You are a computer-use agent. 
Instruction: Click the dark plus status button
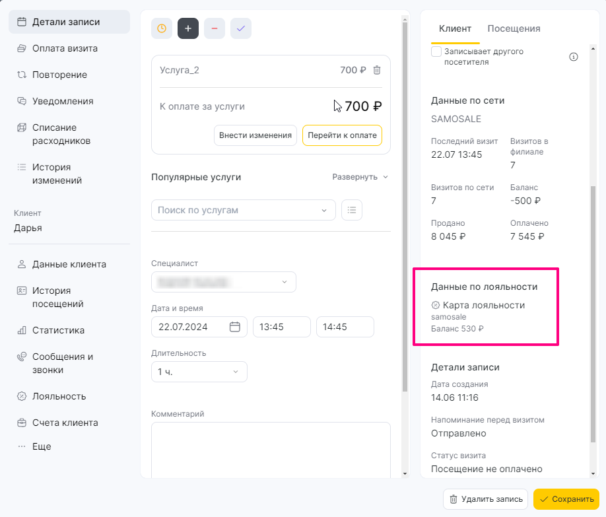188,28
